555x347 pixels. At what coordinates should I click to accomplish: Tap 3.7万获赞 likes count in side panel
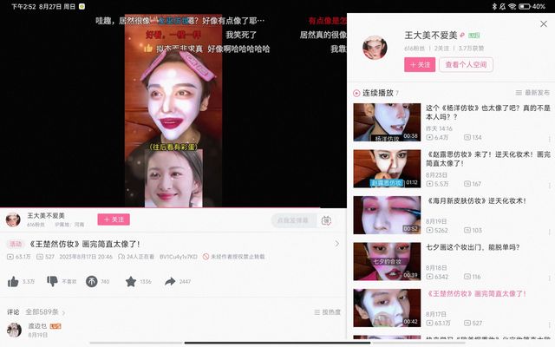[x=471, y=49]
